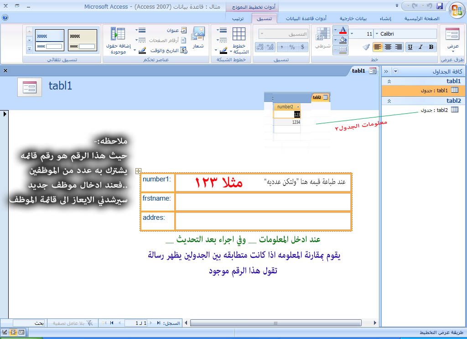This screenshot has height=339, width=467.
Task: Click the number1 field text box
Action: [x=263, y=182]
